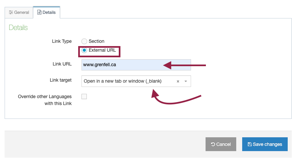Image resolution: width=292 pixels, height=160 pixels.
Task: Click the Section label text
Action: point(96,41)
